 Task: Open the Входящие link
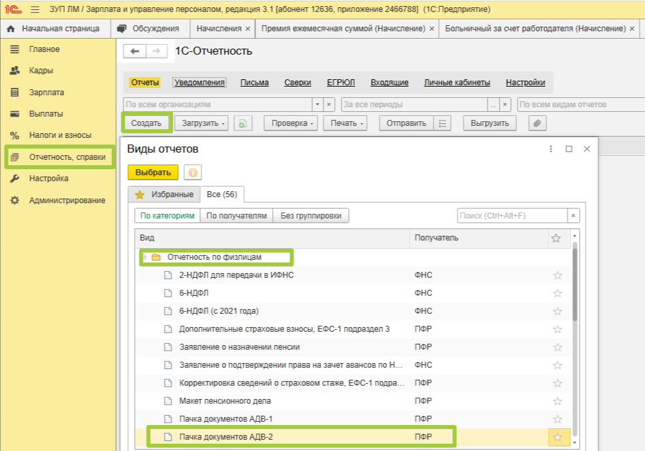pos(389,83)
